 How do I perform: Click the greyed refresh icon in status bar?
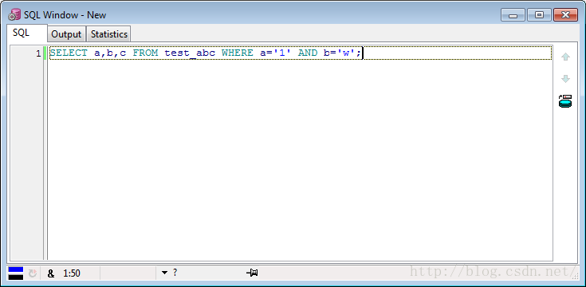click(x=33, y=273)
